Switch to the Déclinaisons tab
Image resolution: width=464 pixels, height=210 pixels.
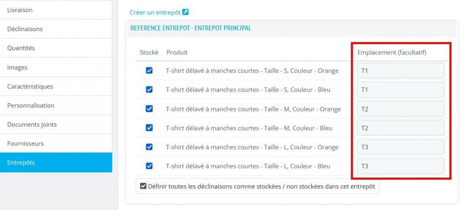56,29
